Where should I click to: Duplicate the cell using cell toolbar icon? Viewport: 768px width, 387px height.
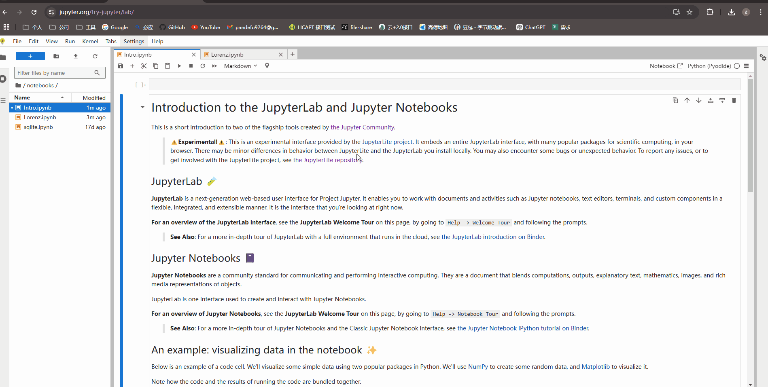click(x=675, y=100)
